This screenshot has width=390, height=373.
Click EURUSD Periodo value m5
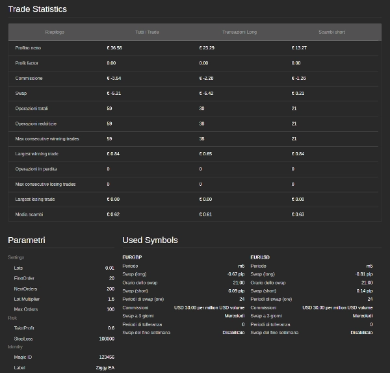point(370,266)
